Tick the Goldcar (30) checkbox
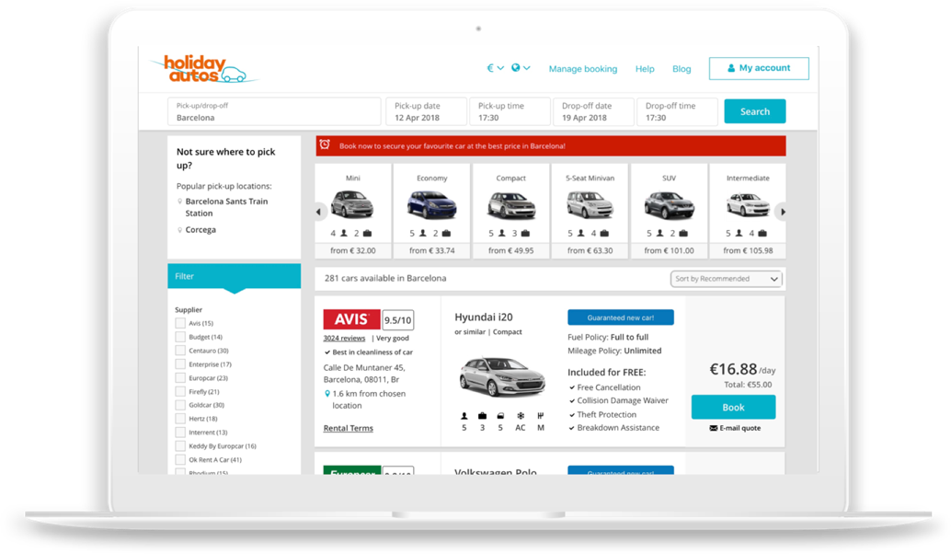This screenshot has width=951, height=554. (x=180, y=405)
